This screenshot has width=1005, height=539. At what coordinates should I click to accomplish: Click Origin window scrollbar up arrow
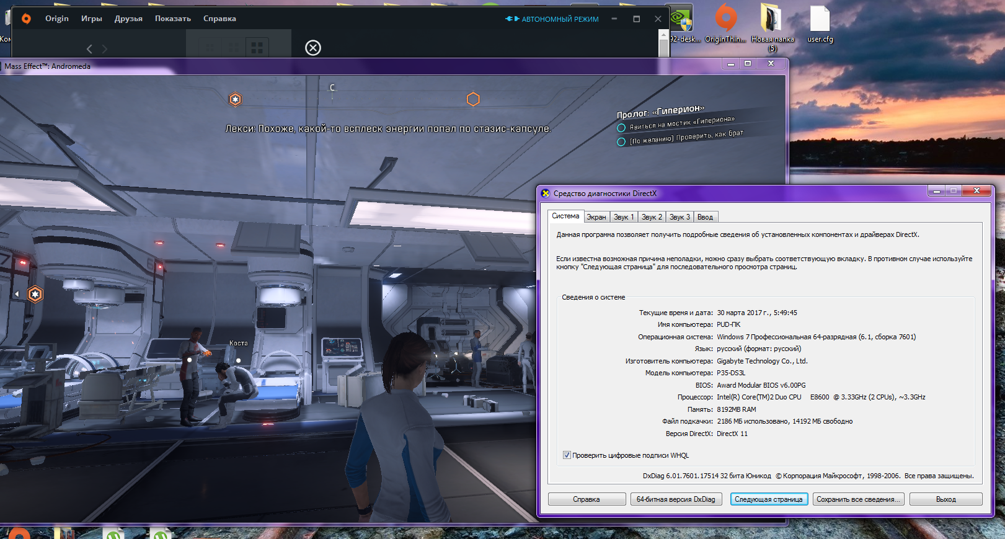664,35
